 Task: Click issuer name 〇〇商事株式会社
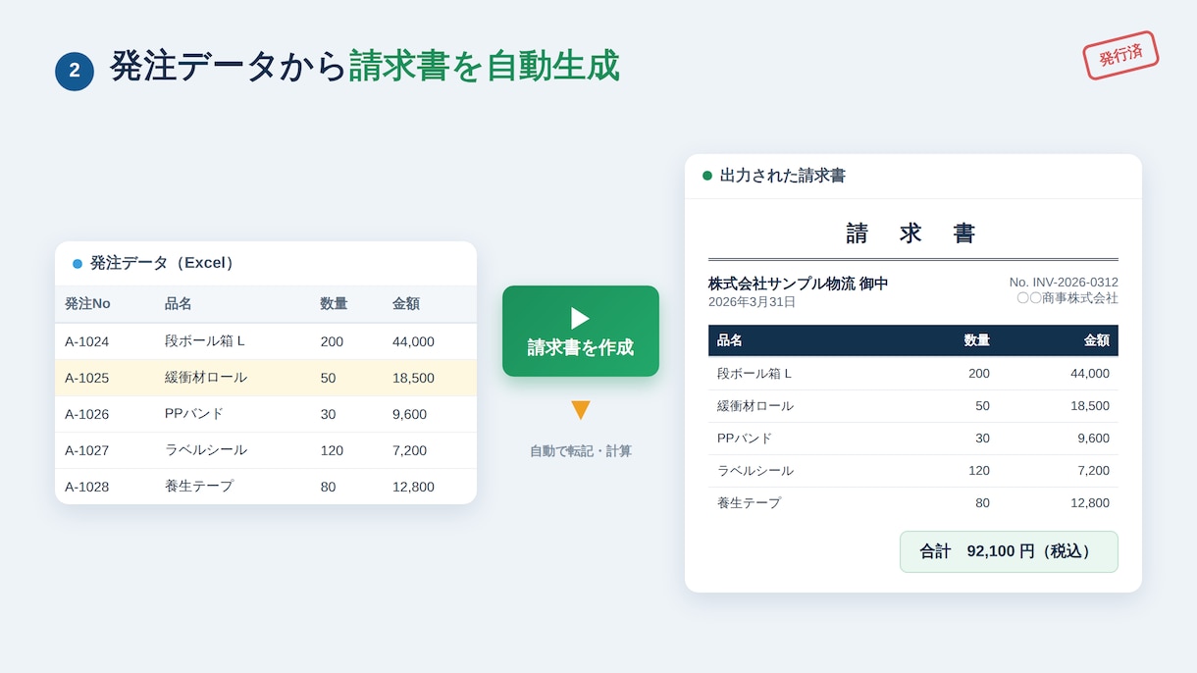(1067, 298)
